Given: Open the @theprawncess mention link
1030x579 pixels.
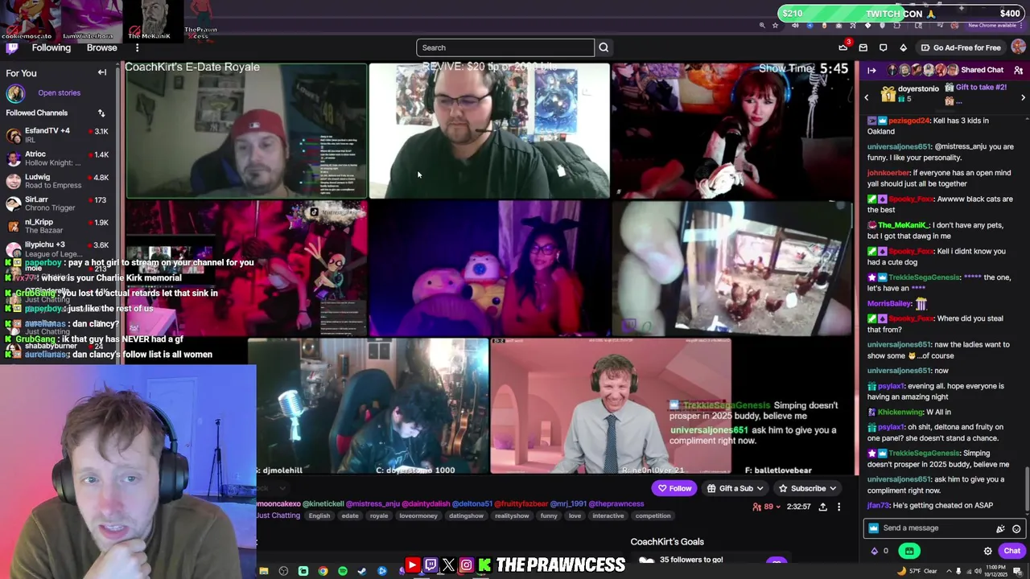Looking at the screenshot, I should (x=616, y=504).
